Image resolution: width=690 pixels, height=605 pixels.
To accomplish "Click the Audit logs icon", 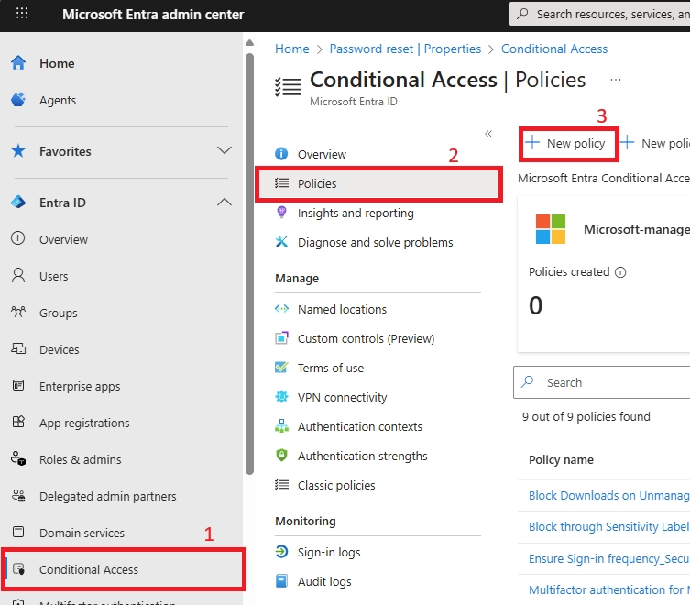I will pos(281,581).
